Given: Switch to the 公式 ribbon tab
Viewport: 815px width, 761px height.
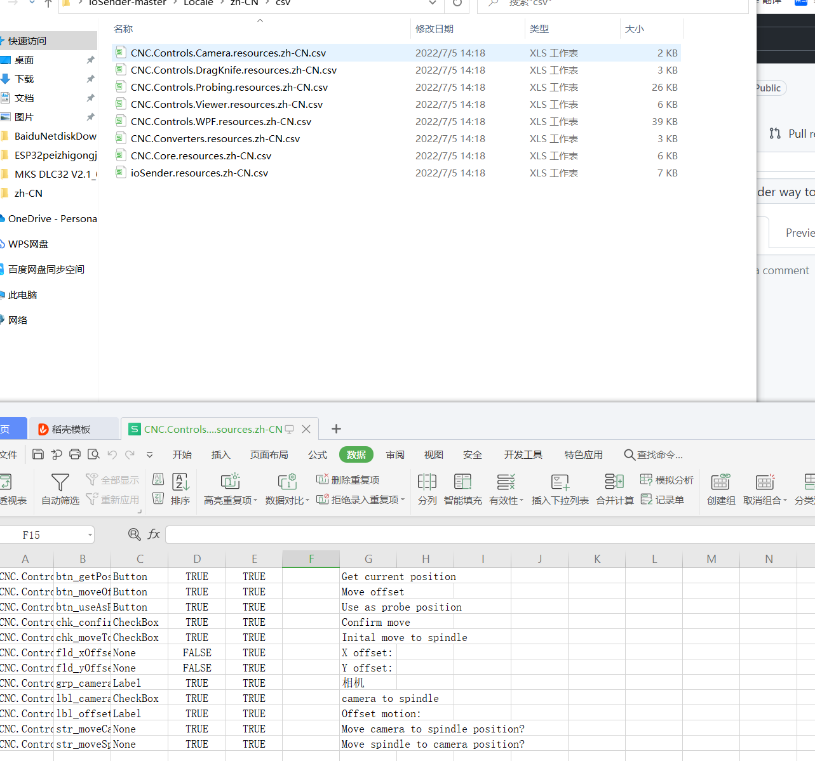Looking at the screenshot, I should [318, 454].
